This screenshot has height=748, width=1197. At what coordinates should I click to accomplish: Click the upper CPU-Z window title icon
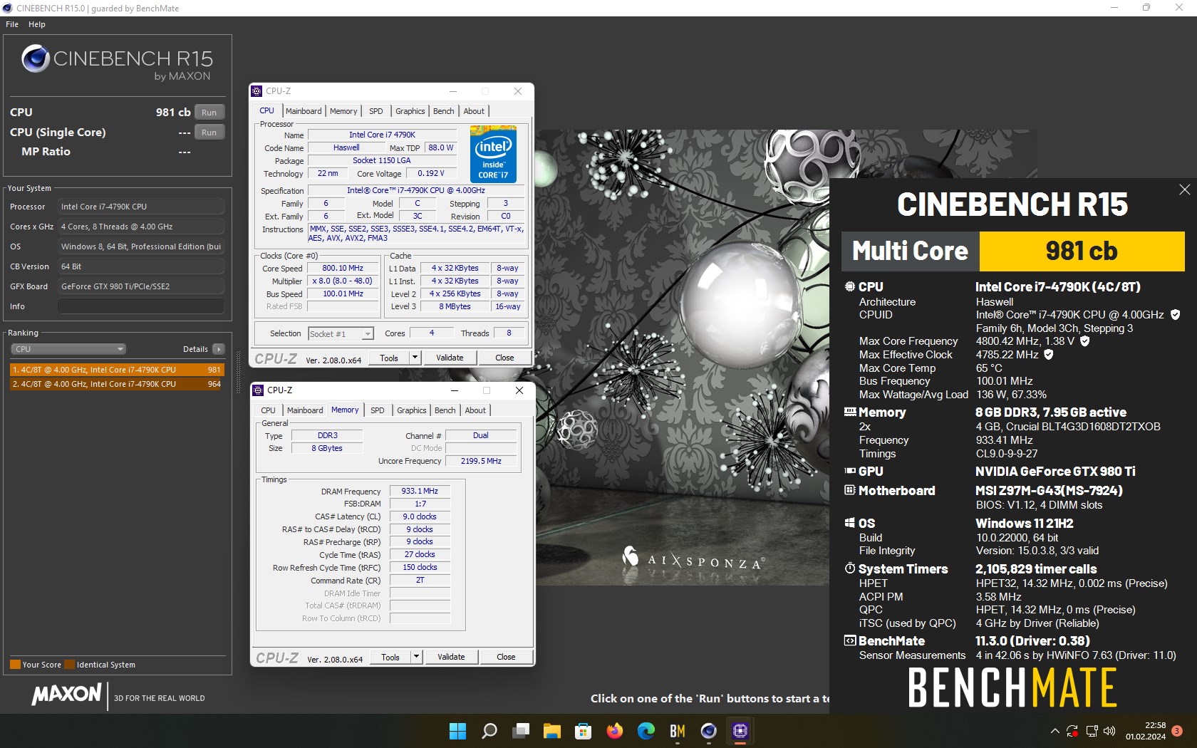pos(256,91)
